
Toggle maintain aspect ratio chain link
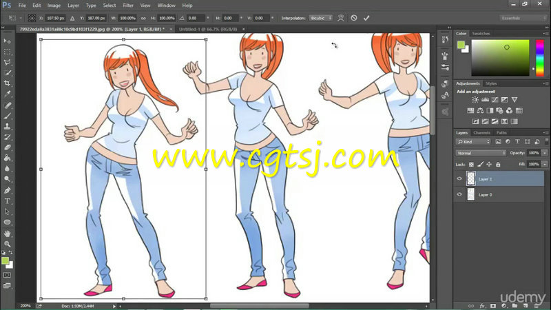pyautogui.click(x=143, y=18)
